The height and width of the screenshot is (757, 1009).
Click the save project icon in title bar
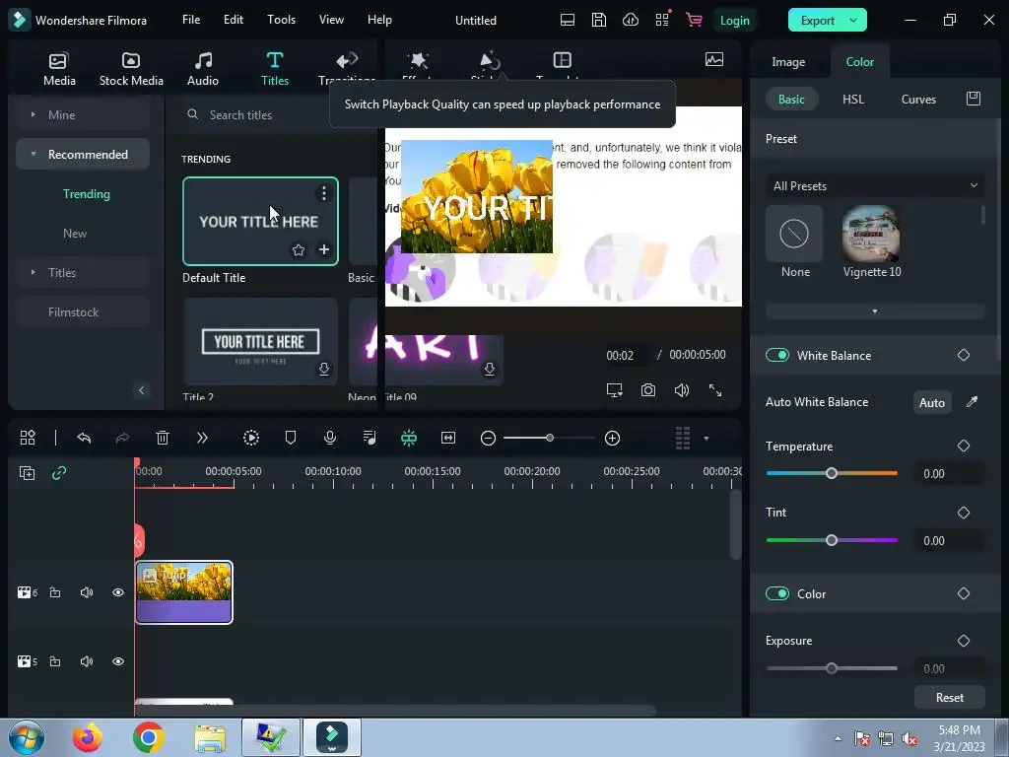click(x=598, y=20)
